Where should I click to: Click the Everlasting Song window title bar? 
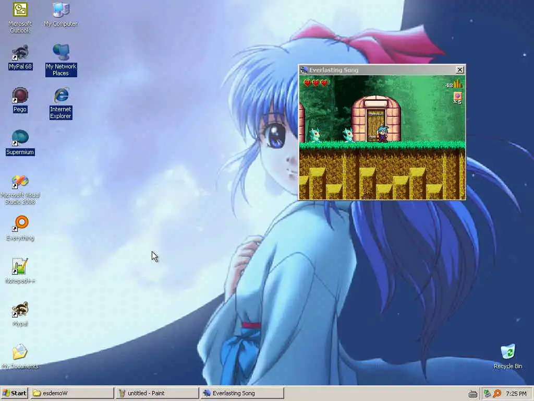[382, 70]
